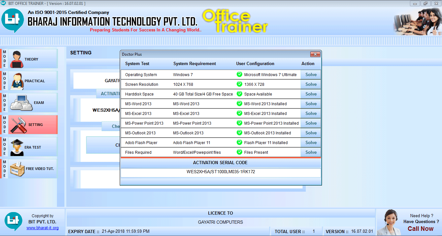
Task: Solve the MS-Outlook 2013 test
Action: 311,133
